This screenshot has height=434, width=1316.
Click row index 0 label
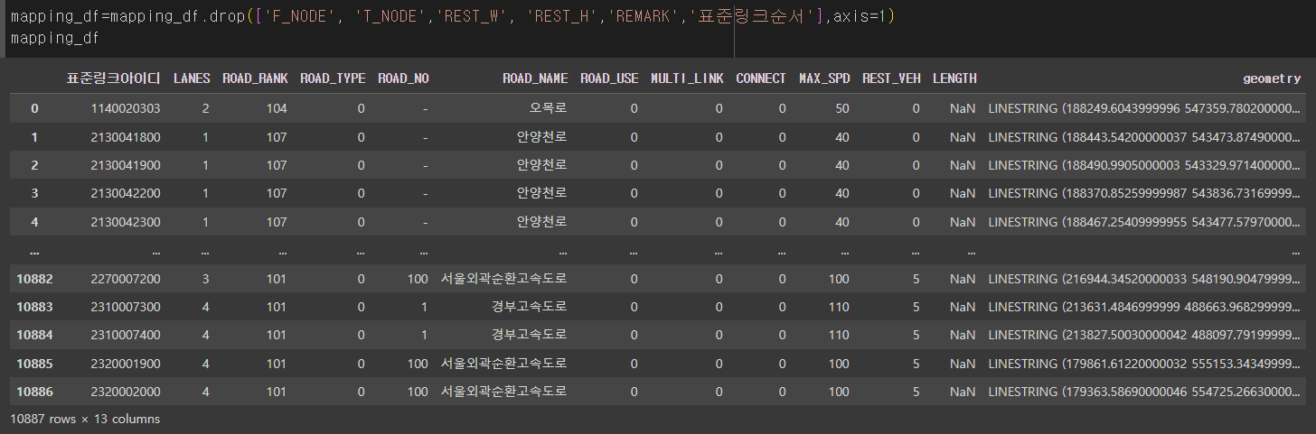pyautogui.click(x=35, y=108)
